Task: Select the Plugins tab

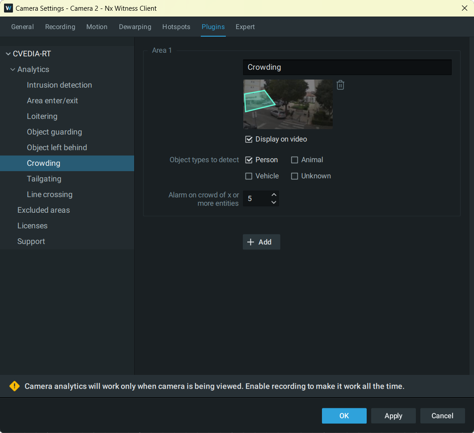Action: point(213,27)
